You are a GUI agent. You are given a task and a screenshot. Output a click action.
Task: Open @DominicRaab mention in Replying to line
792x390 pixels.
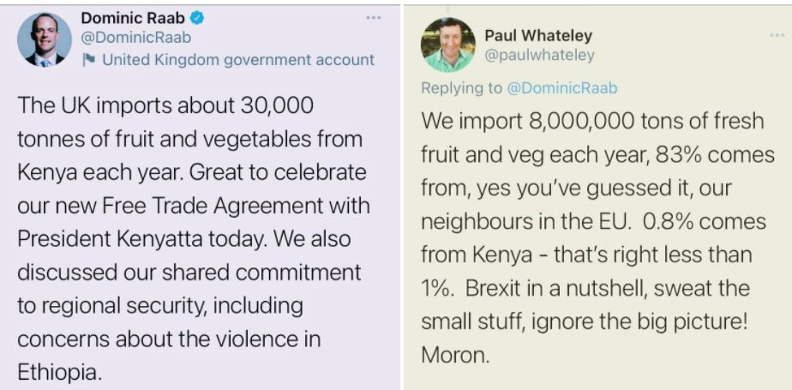[561, 88]
